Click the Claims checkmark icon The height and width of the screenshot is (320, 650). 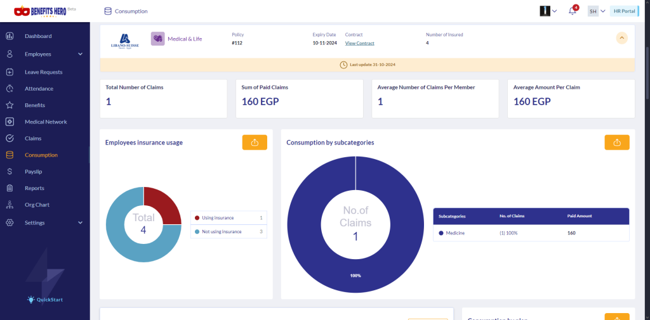pyautogui.click(x=10, y=138)
